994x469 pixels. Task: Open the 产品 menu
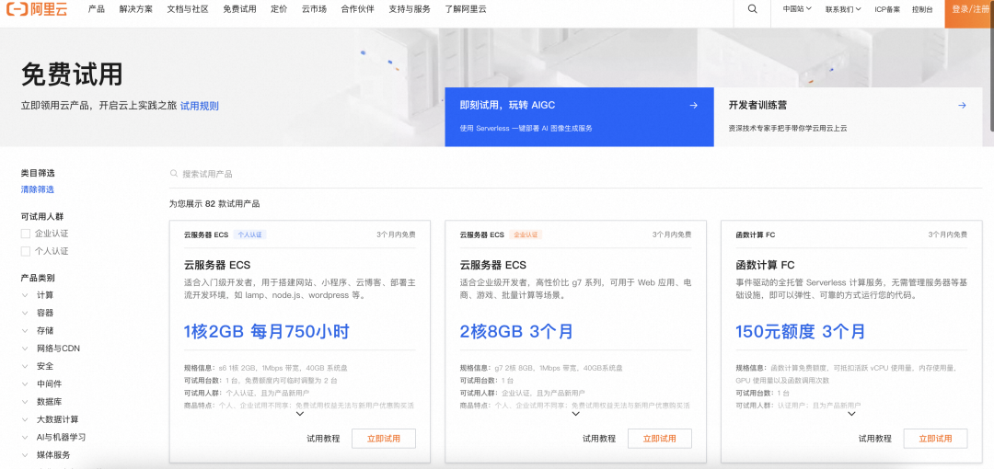click(x=97, y=9)
